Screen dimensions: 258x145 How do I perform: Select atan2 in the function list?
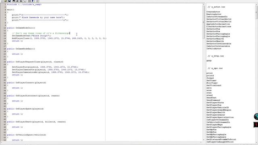[210, 95]
